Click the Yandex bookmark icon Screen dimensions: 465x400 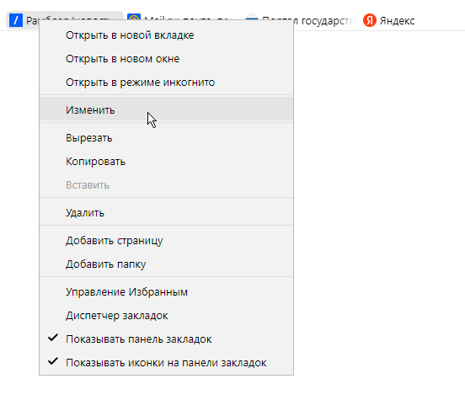(x=370, y=20)
